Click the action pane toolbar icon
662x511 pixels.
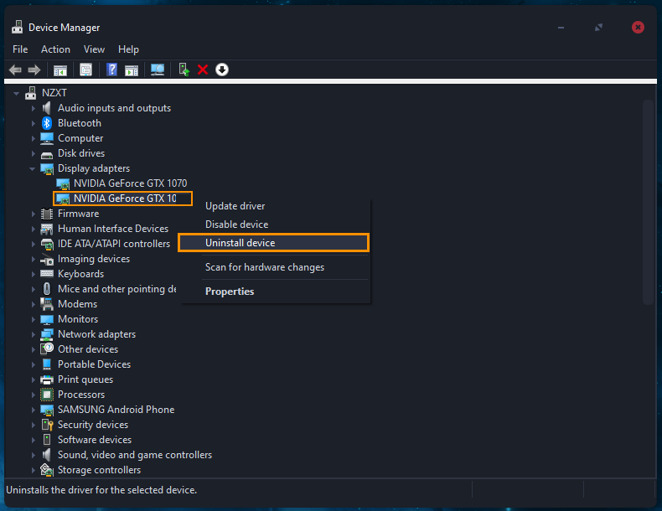tap(132, 70)
